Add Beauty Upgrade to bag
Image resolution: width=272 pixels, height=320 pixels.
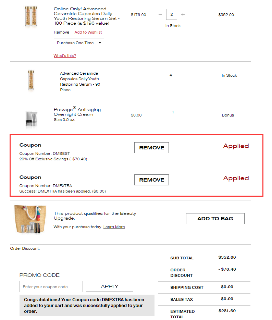[x=215, y=219]
